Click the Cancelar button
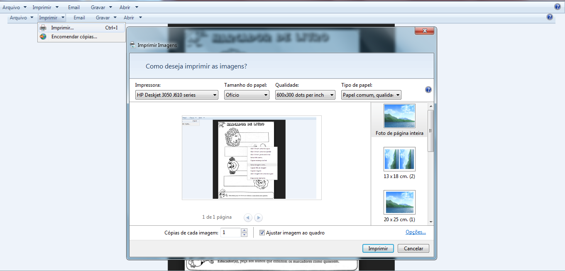This screenshot has height=271, width=565. point(413,249)
